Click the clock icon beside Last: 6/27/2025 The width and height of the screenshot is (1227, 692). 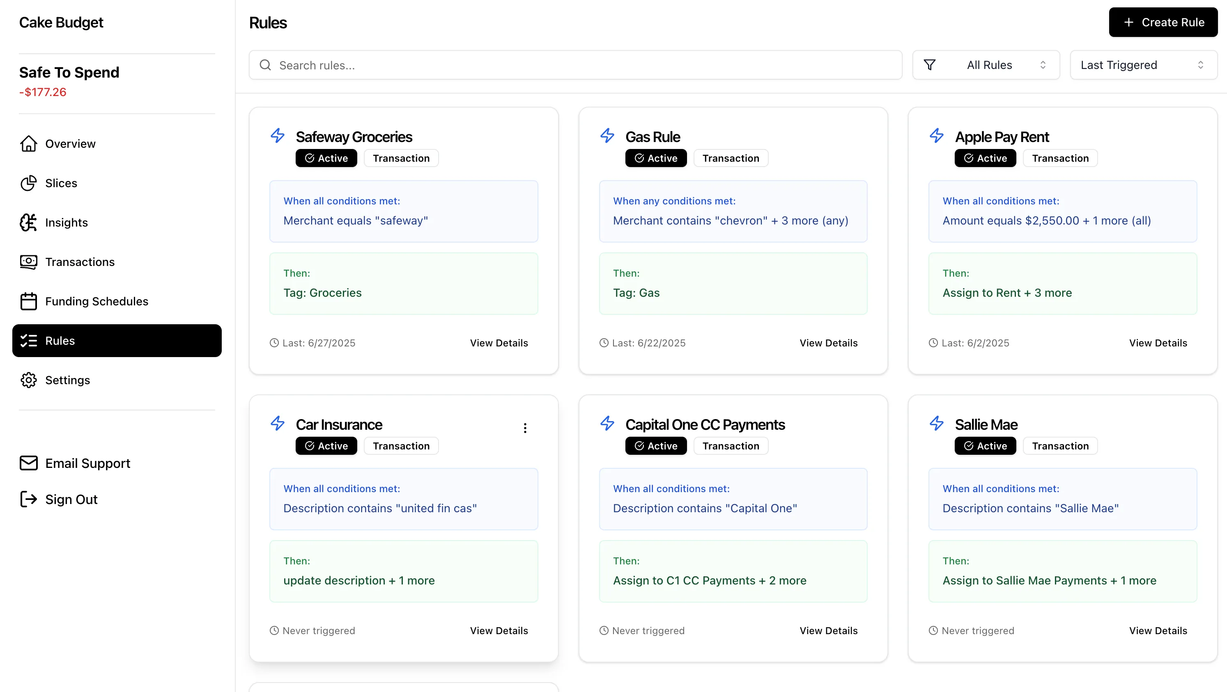(274, 343)
